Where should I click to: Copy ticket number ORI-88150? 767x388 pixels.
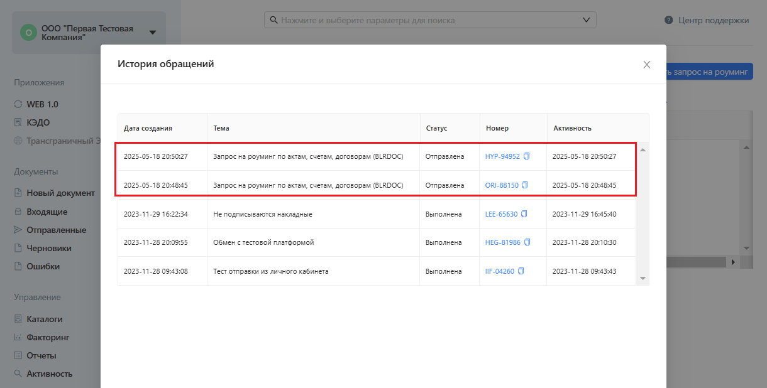coord(525,185)
